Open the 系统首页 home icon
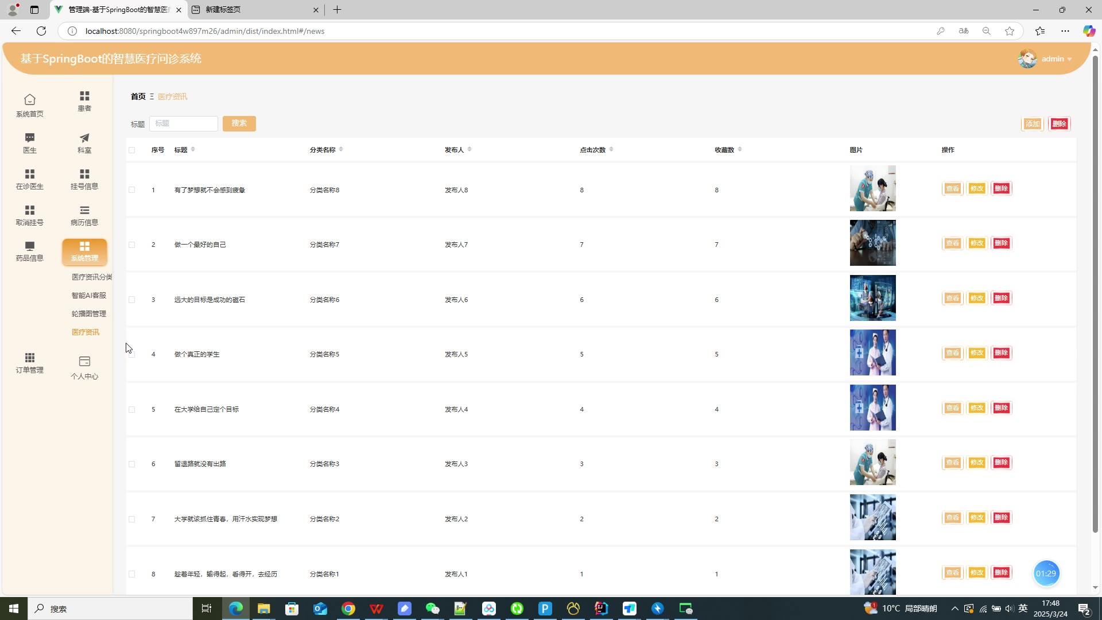1102x620 pixels. coord(30,100)
